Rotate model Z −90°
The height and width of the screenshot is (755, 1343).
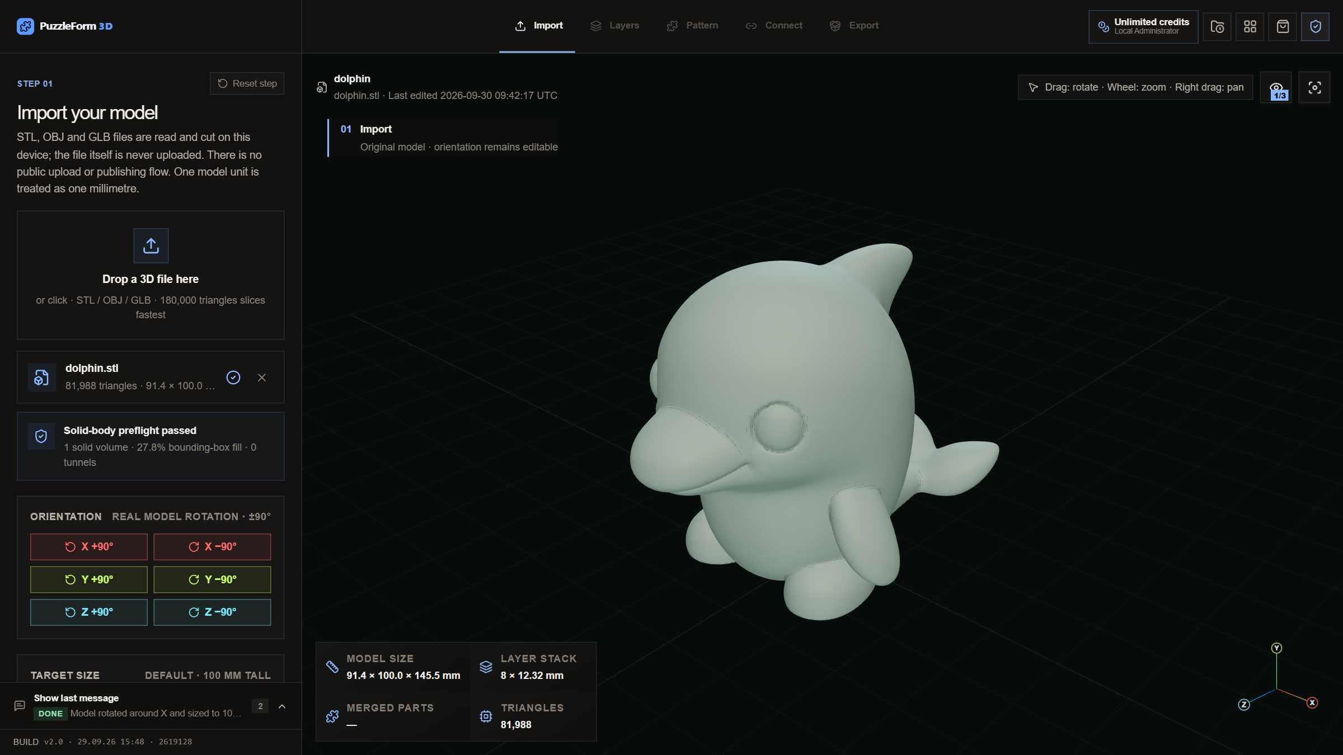tap(212, 612)
